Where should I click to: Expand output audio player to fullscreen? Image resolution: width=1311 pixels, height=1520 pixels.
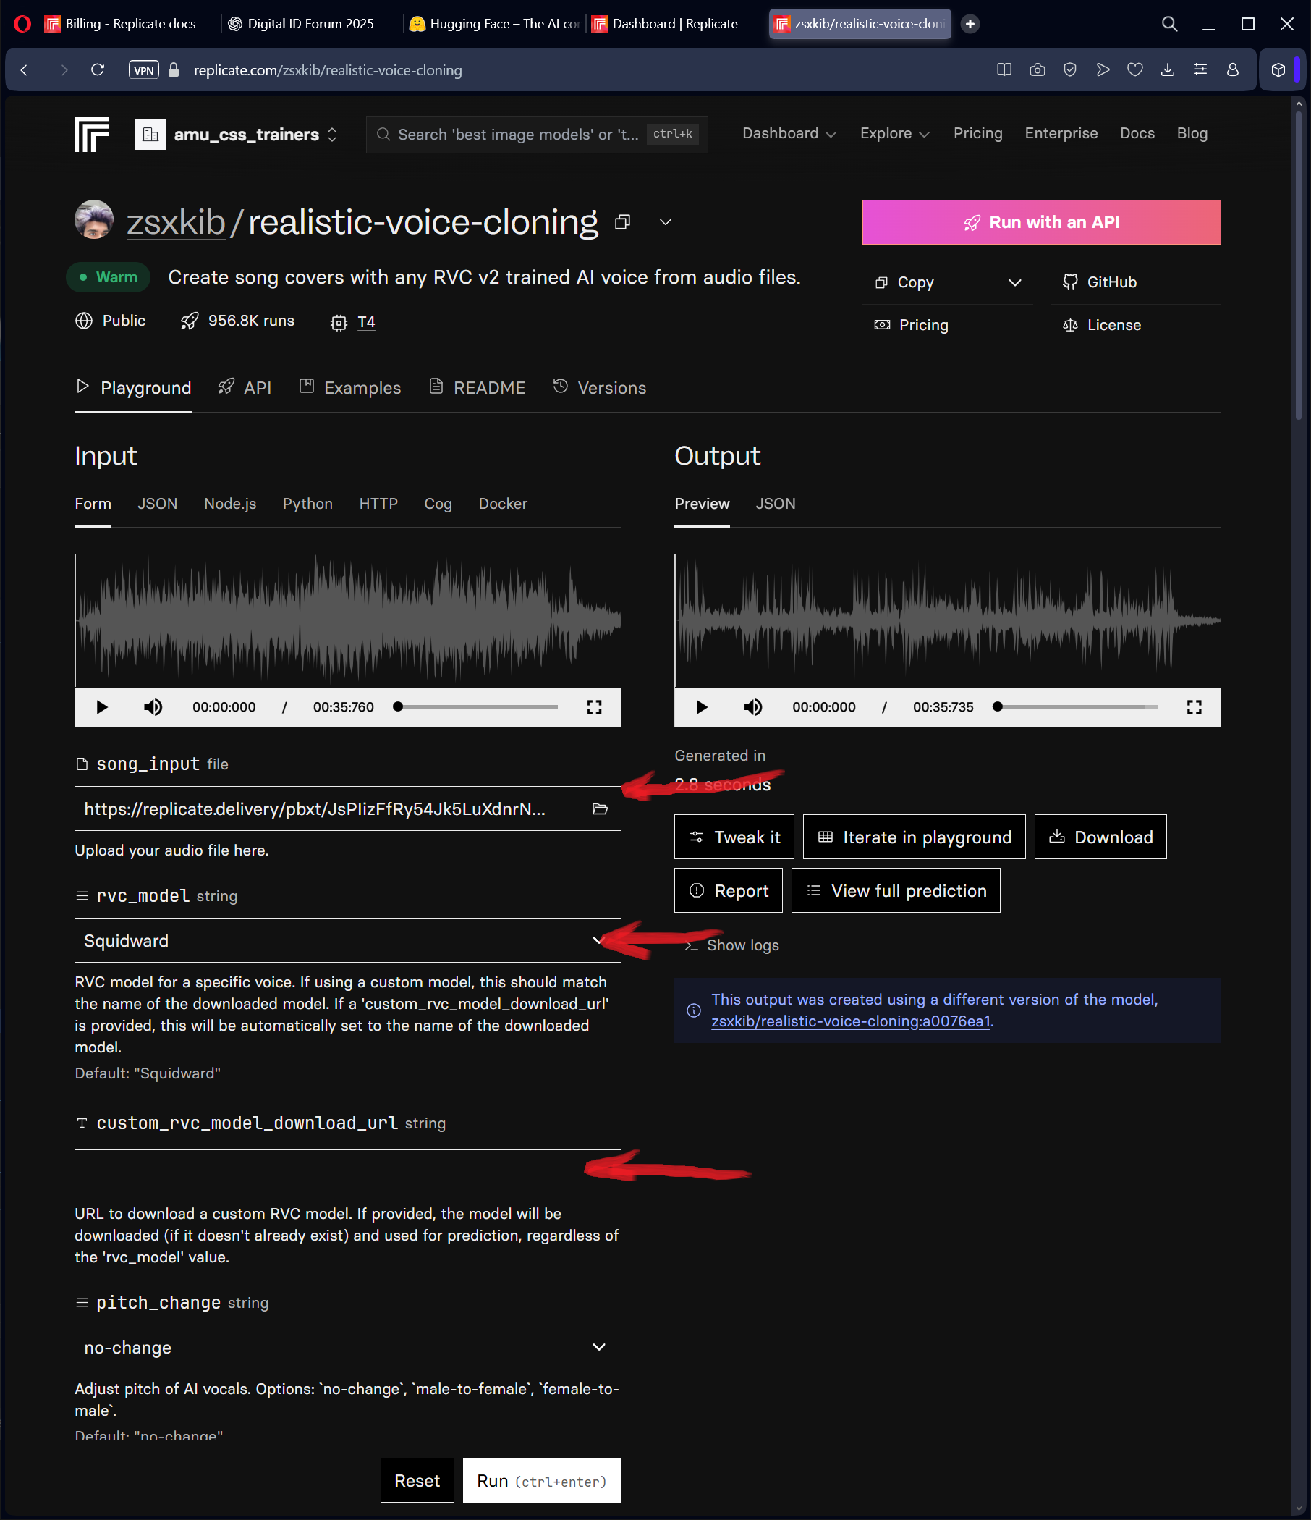(x=1194, y=706)
